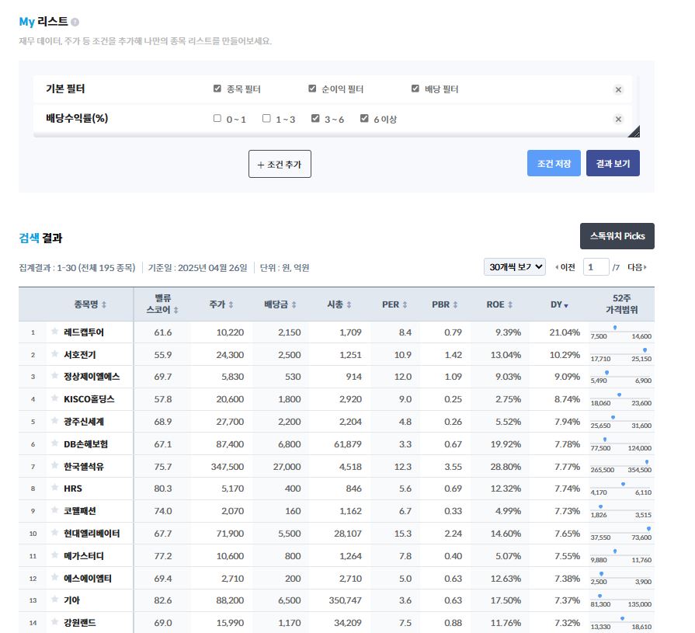Favorite star for 광주신세계

pyautogui.click(x=54, y=421)
